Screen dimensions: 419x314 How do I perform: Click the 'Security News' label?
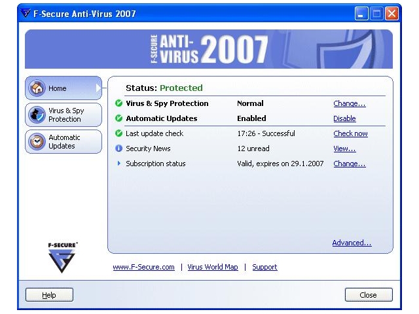point(148,148)
